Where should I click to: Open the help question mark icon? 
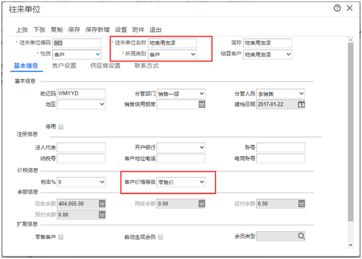click(x=337, y=8)
